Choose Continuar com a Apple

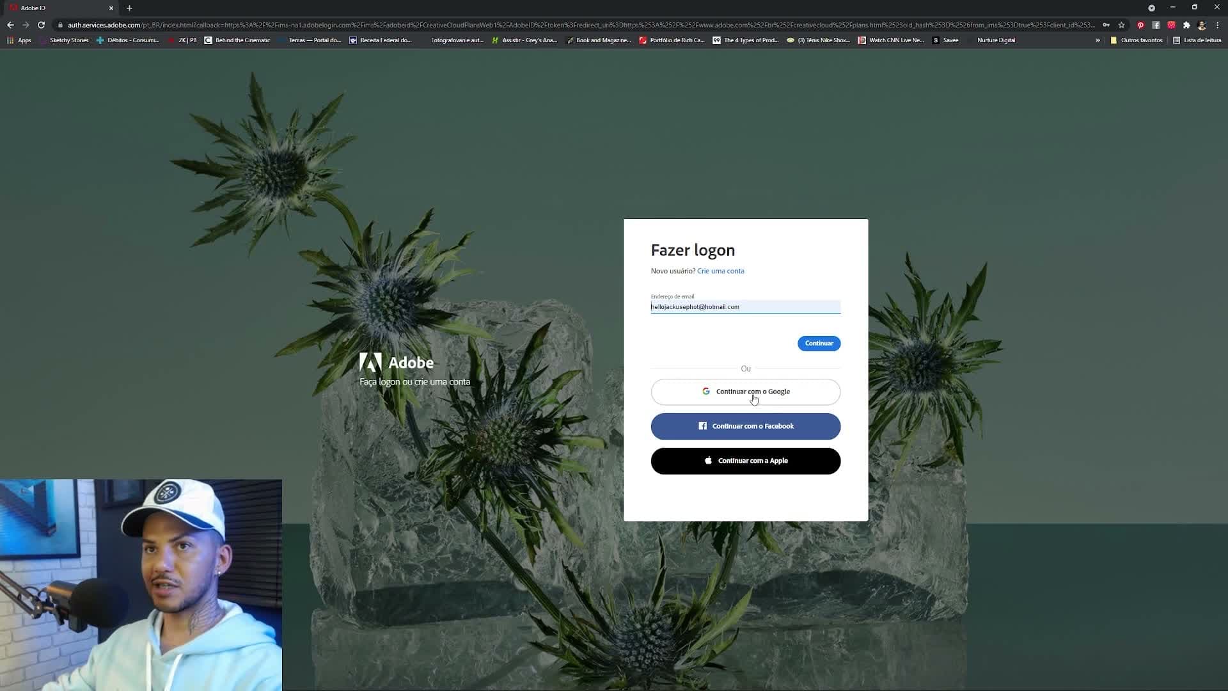745,461
